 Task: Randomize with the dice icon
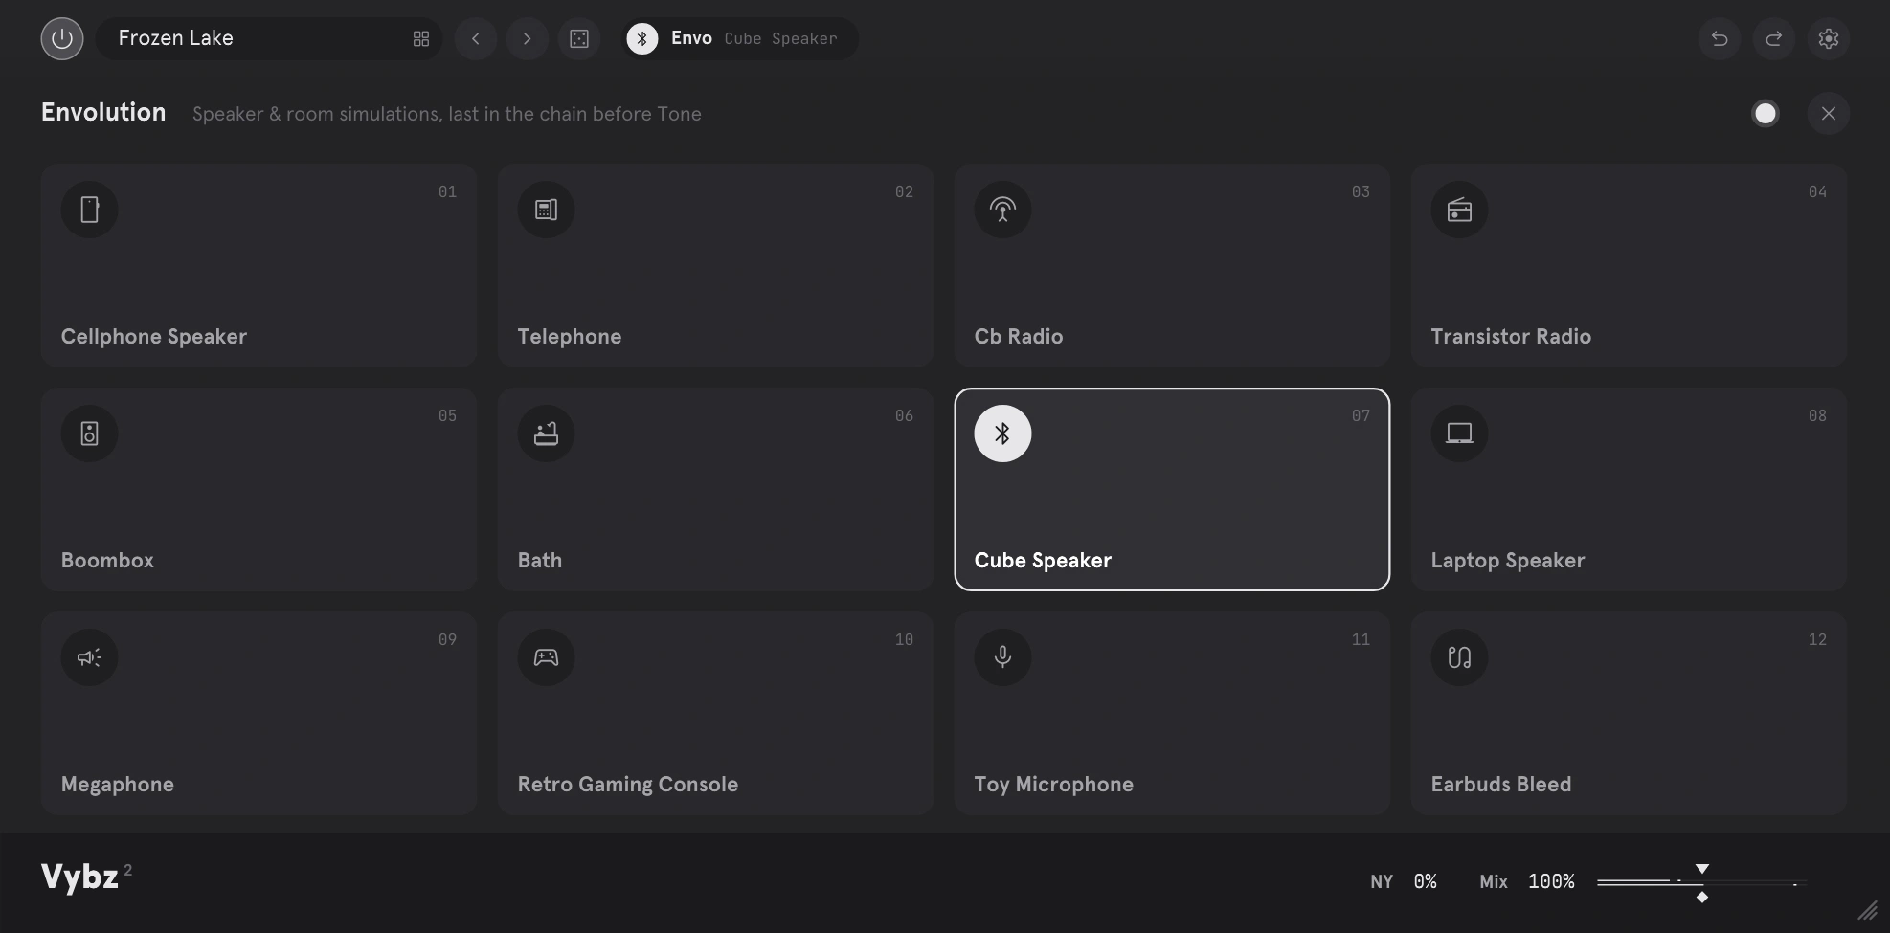579,38
